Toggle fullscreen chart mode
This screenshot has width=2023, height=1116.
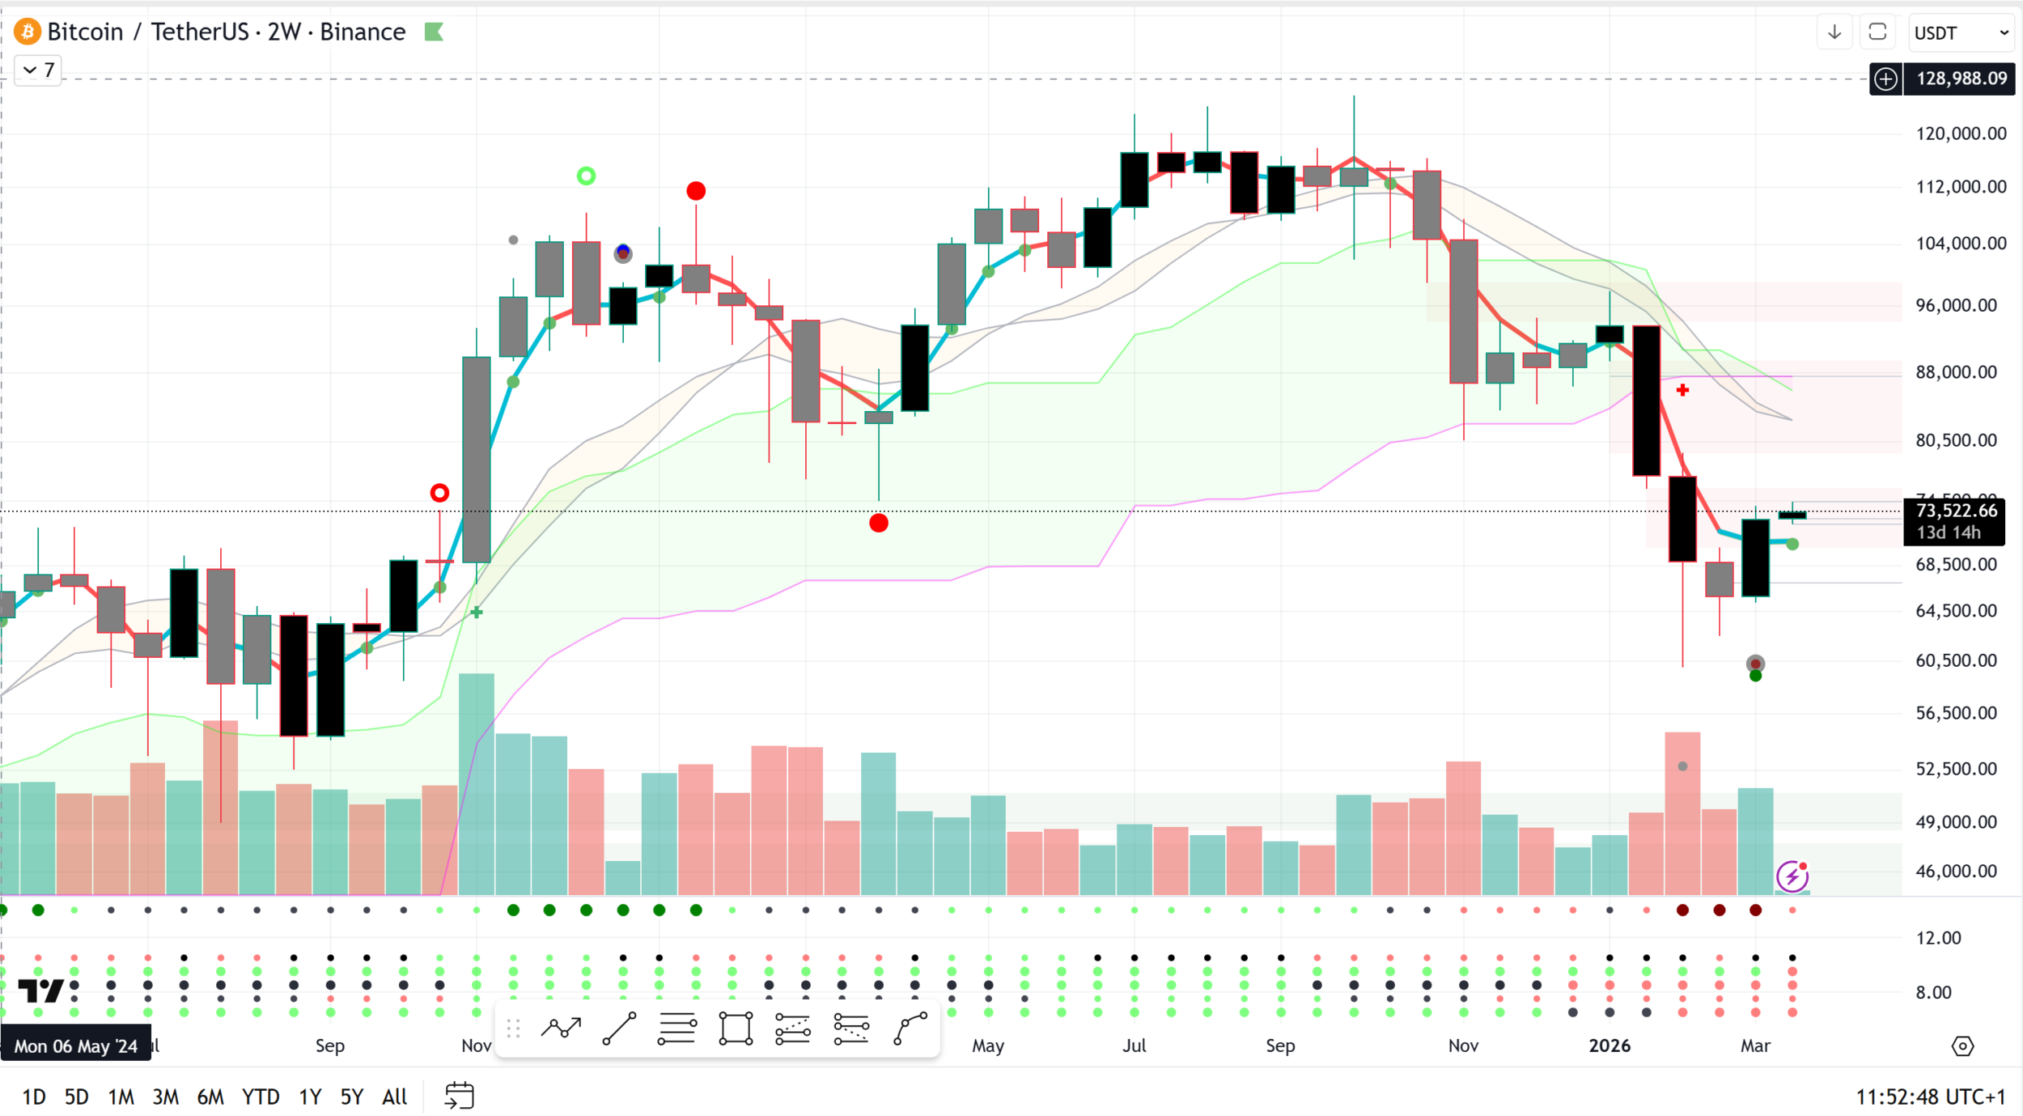point(1877,32)
